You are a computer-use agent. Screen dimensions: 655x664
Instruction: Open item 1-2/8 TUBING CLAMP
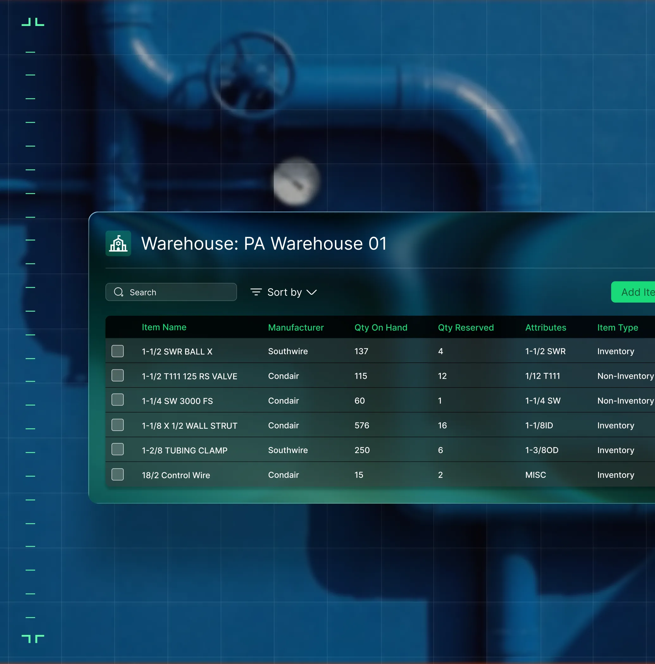[x=185, y=451]
